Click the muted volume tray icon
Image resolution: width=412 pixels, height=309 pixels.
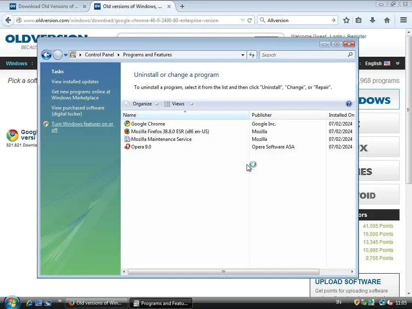point(390,303)
